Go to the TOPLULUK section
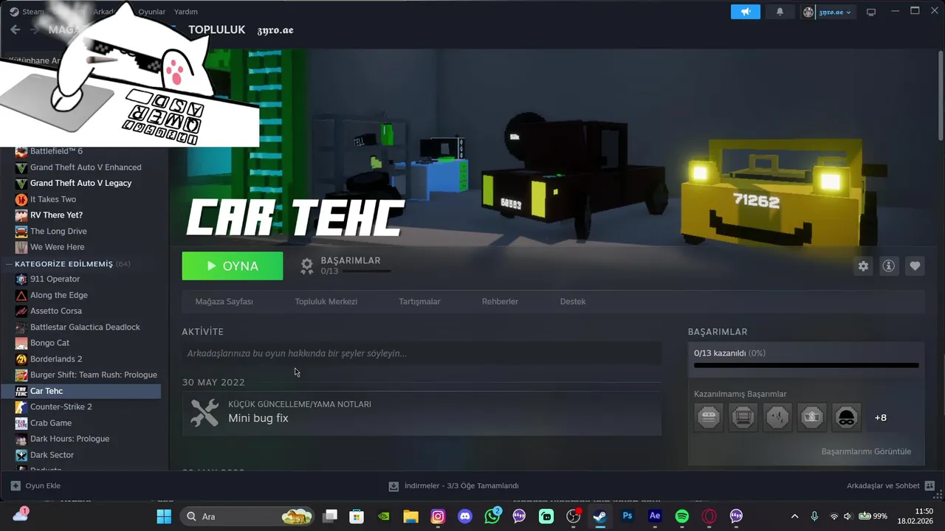 216,29
